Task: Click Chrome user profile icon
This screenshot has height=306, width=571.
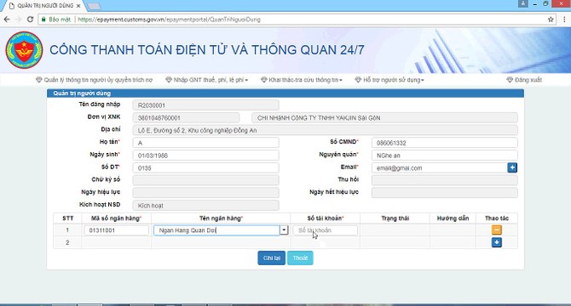Action: 523,3
